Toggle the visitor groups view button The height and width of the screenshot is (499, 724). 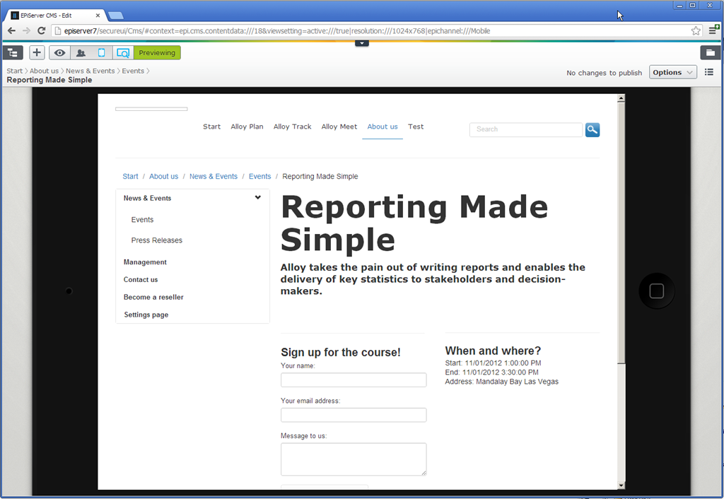(x=81, y=53)
